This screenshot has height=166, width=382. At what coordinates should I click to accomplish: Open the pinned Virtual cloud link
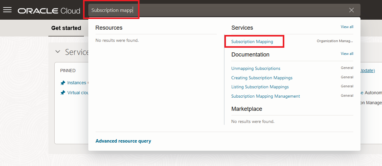point(78,93)
